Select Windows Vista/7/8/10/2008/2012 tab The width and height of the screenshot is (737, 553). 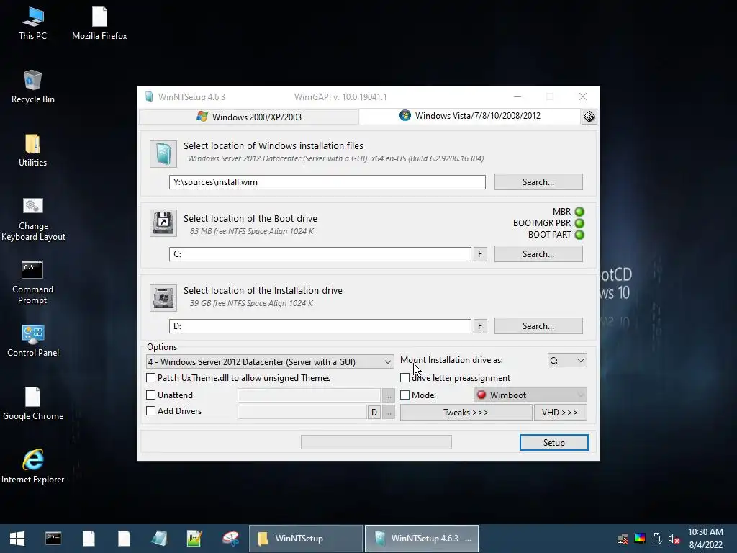click(x=470, y=116)
